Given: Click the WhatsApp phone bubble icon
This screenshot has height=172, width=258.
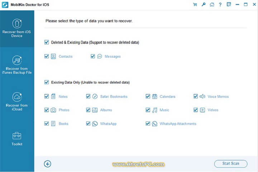Looking at the screenshot, I should point(95,124).
